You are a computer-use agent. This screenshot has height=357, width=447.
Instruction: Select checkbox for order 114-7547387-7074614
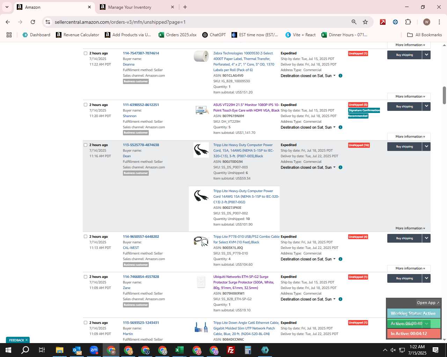86,53
